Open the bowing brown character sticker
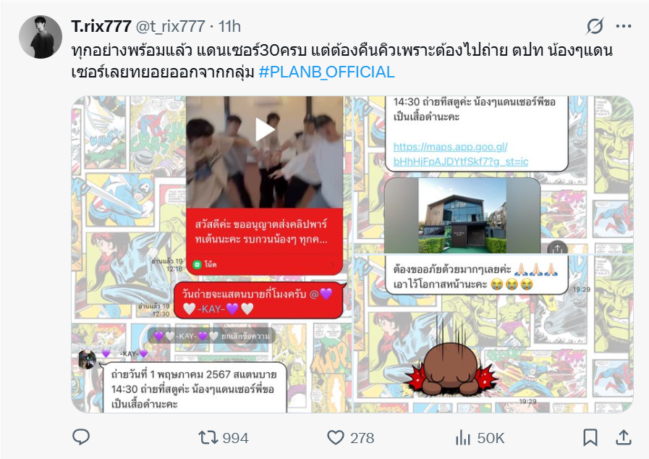 (x=450, y=369)
